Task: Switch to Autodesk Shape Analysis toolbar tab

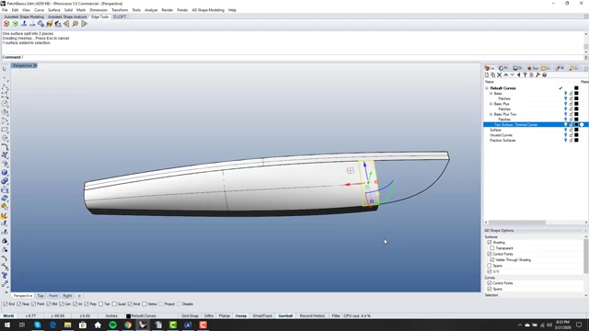Action: [67, 17]
